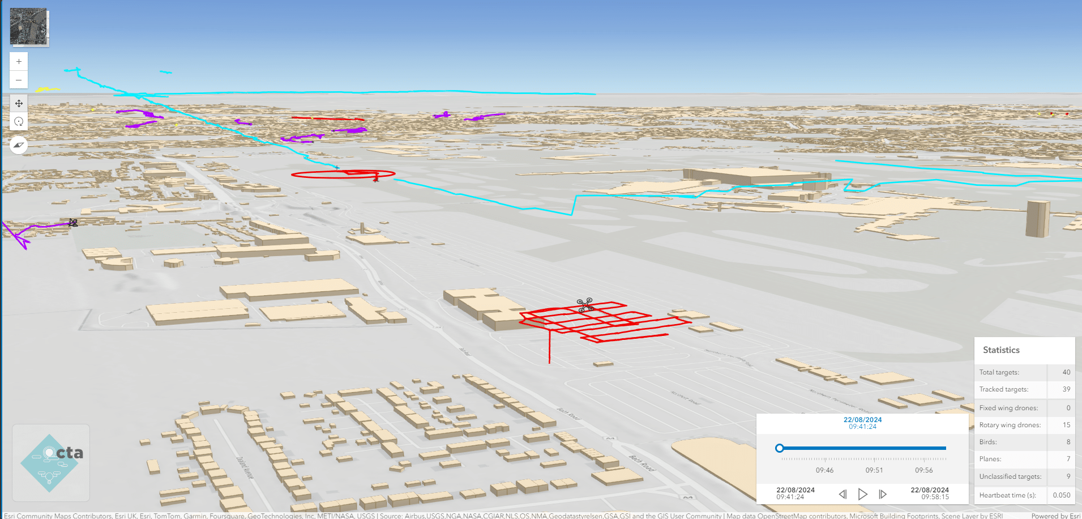Click the Fixed wing drones row label
Viewport: 1082px width, 519px height.
(x=1008, y=408)
